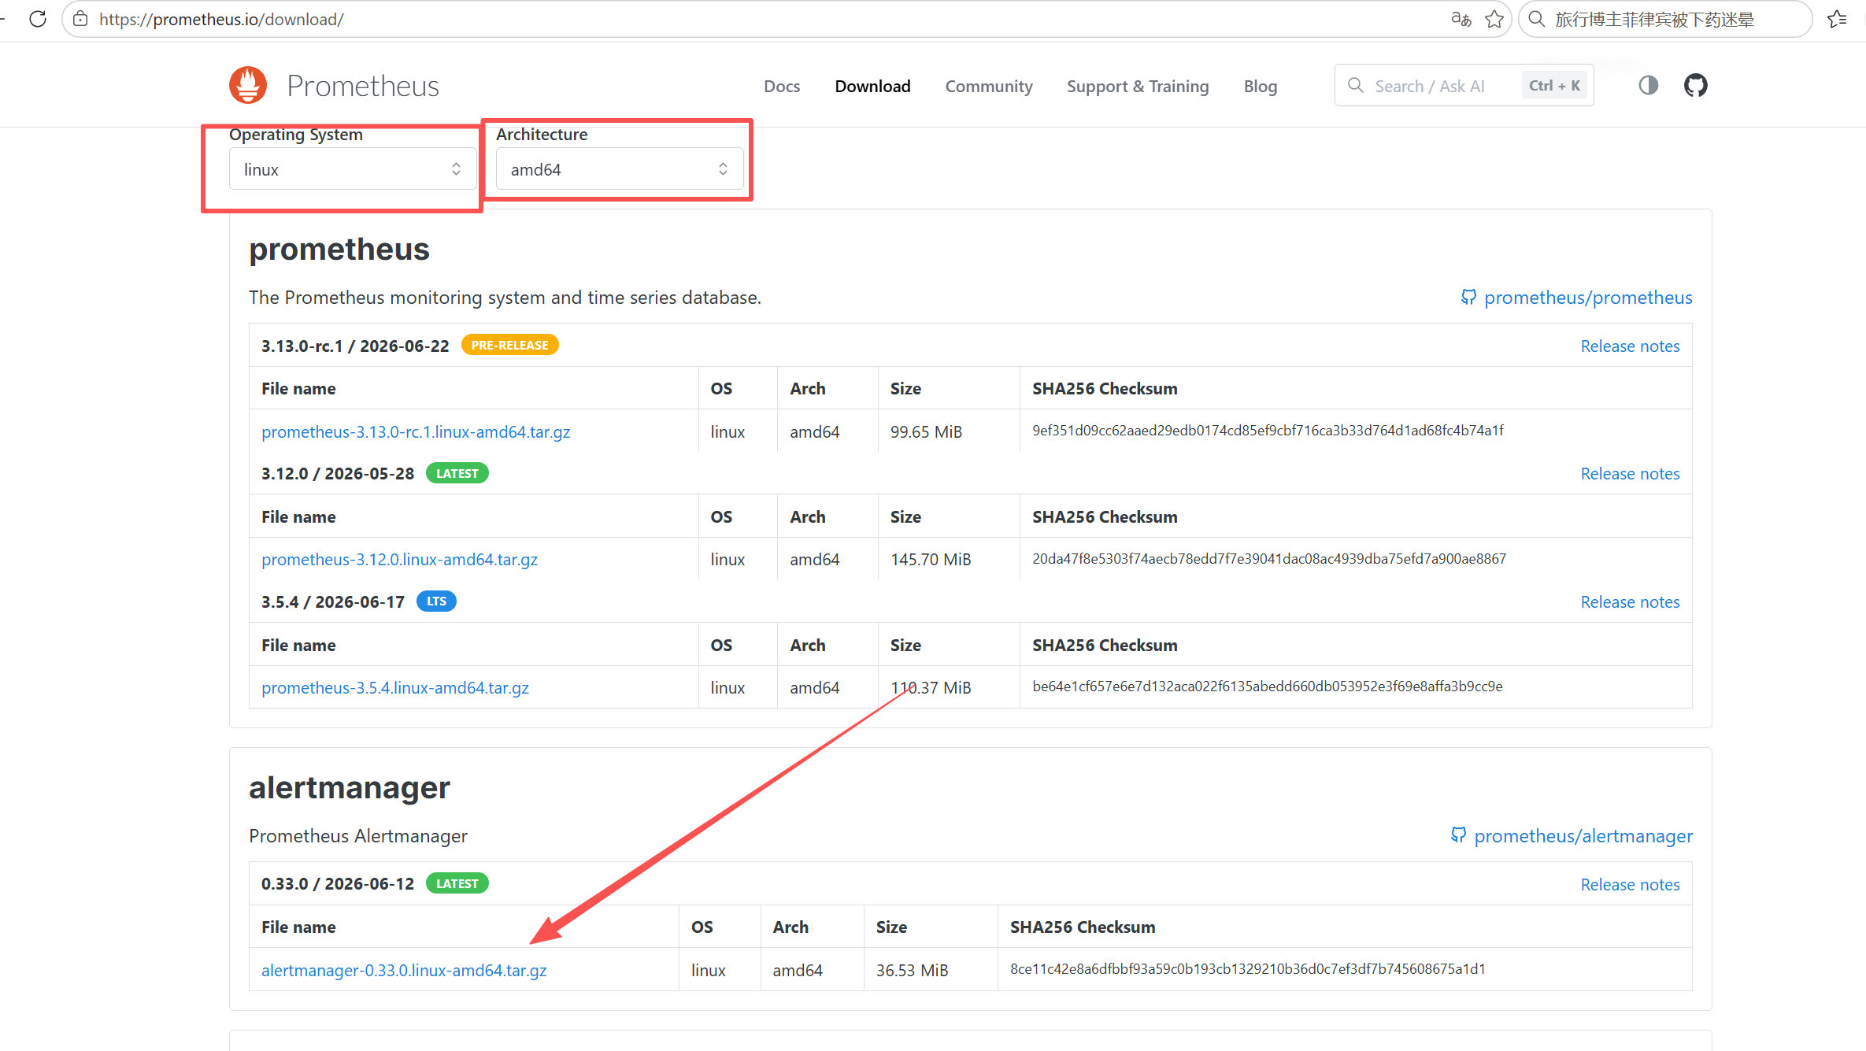Click the "0.33.0 / 2026-06-12" version heading
This screenshot has height=1051, width=1866.
338,884
